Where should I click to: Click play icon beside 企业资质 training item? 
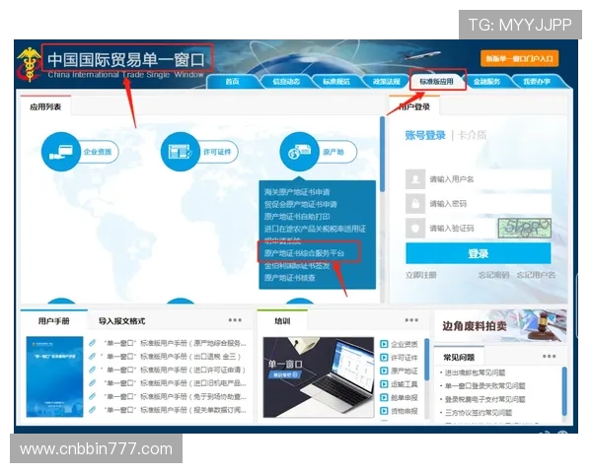pos(384,344)
